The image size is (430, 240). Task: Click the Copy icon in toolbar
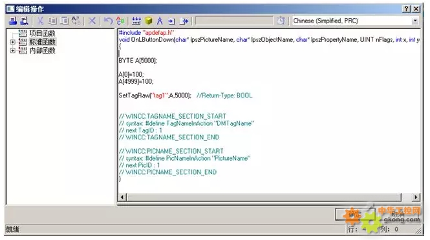tap(52, 21)
